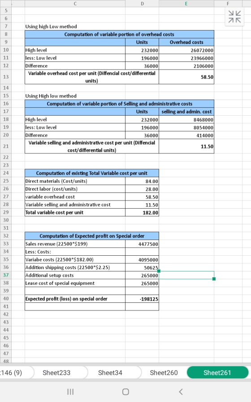Image resolution: width=251 pixels, height=402 pixels.
Task: Select header 'Computation of variable portion of overhead costs'
Action: (119, 35)
